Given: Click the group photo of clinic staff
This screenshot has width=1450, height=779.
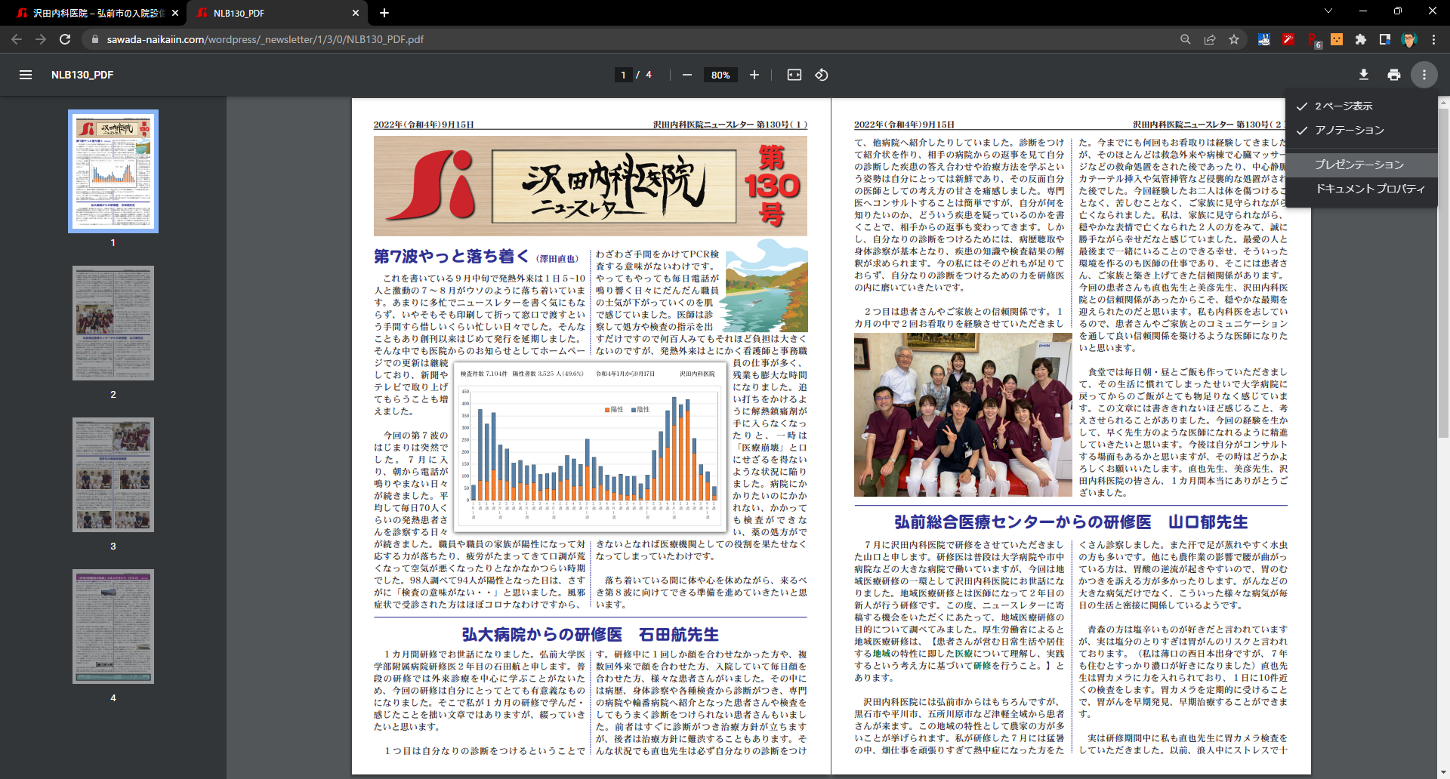Looking at the screenshot, I should (963, 414).
